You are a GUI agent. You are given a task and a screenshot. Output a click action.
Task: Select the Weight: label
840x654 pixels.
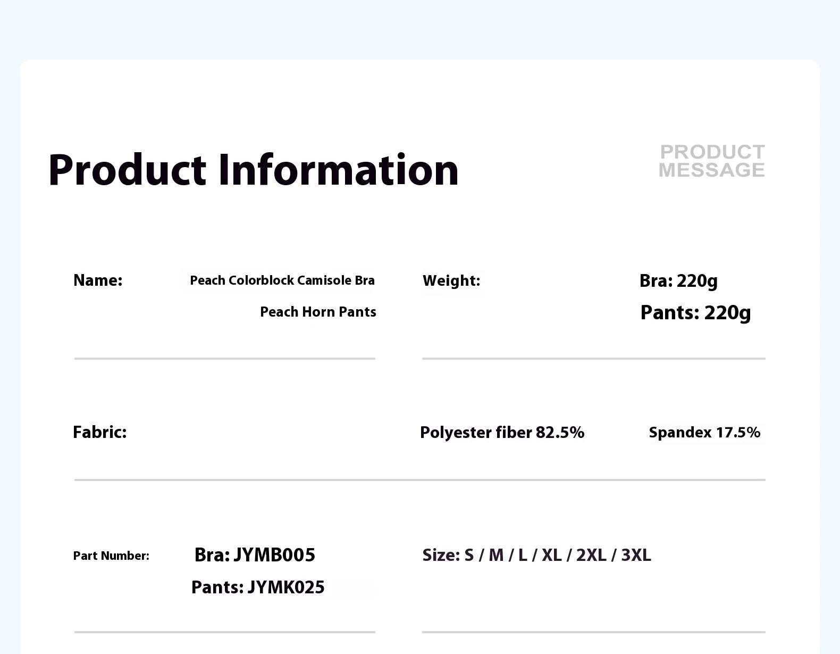pos(451,280)
